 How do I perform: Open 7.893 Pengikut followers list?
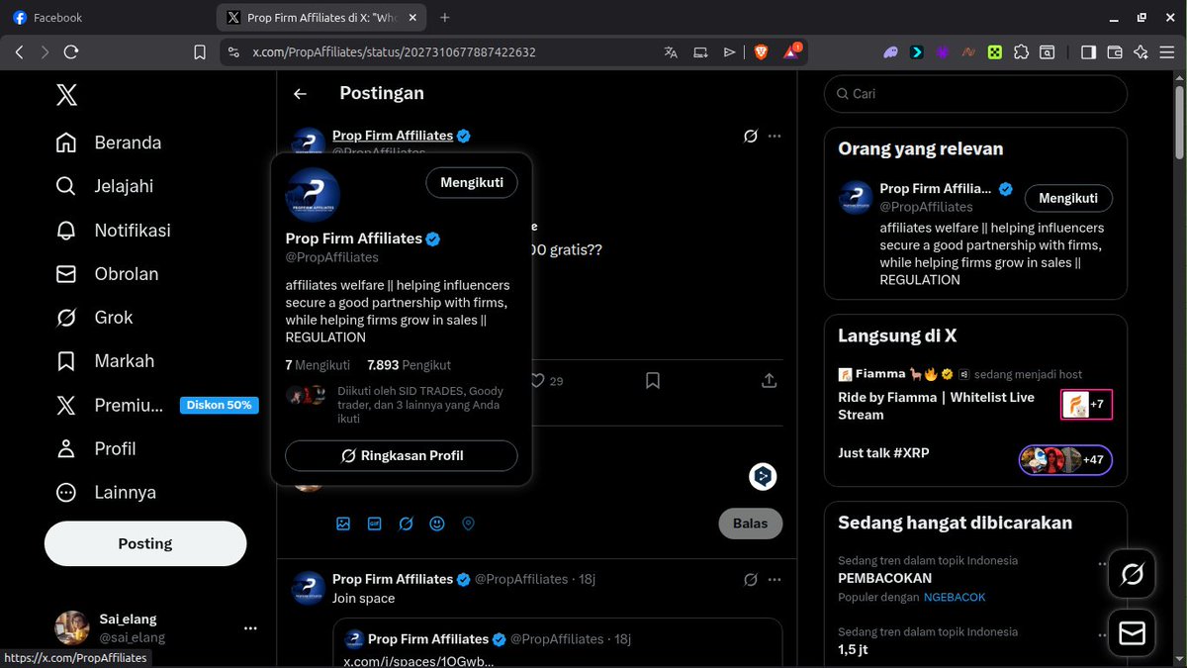pos(409,365)
